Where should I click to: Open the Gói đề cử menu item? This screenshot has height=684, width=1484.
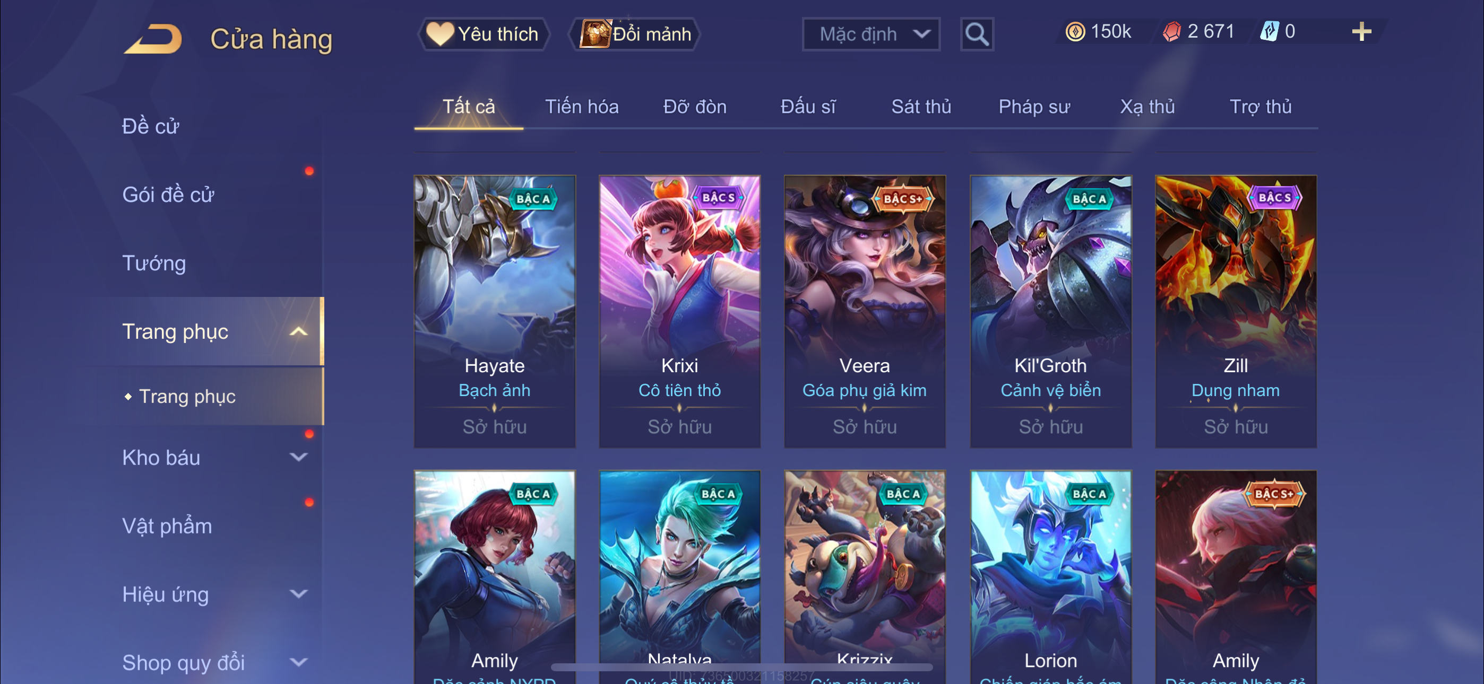point(168,195)
